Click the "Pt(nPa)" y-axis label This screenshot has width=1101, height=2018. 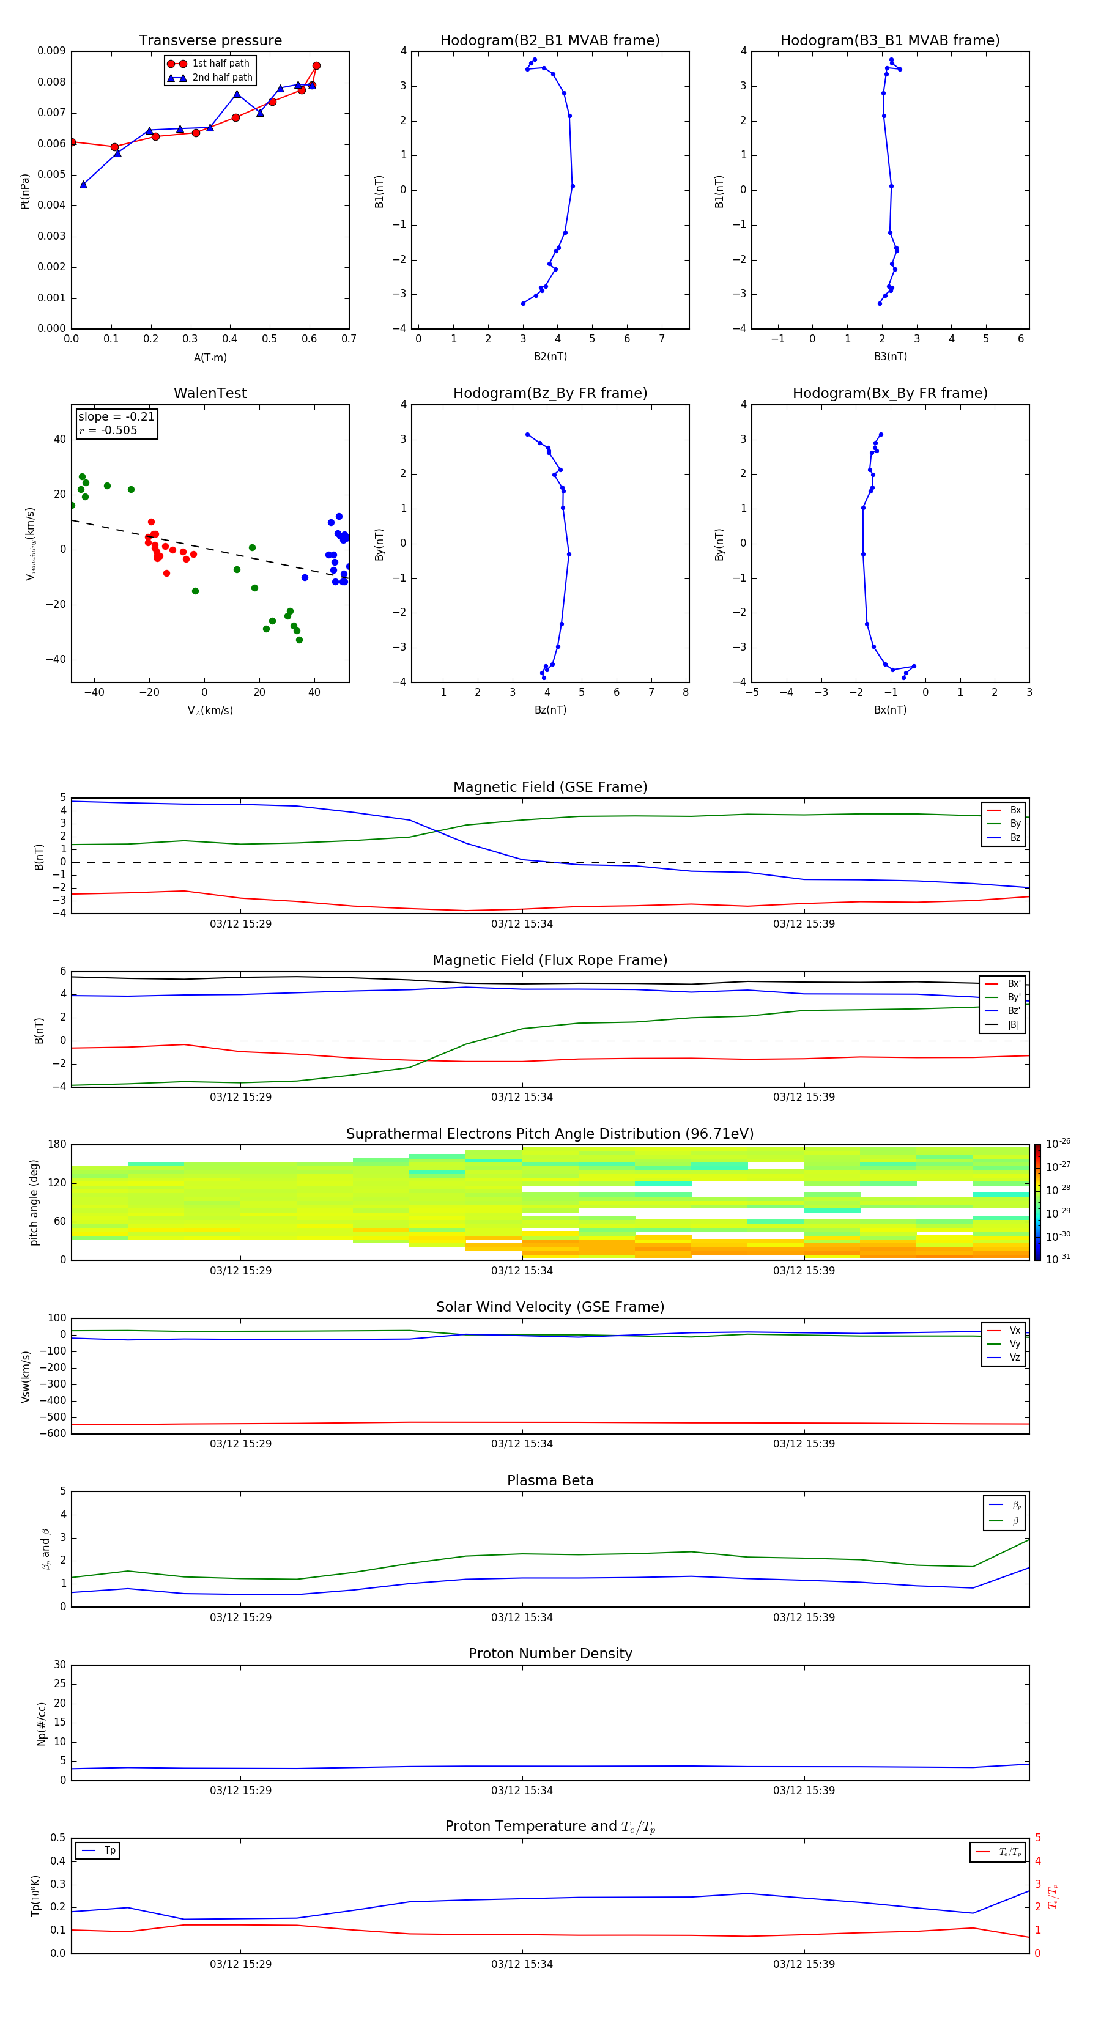[x=24, y=191]
